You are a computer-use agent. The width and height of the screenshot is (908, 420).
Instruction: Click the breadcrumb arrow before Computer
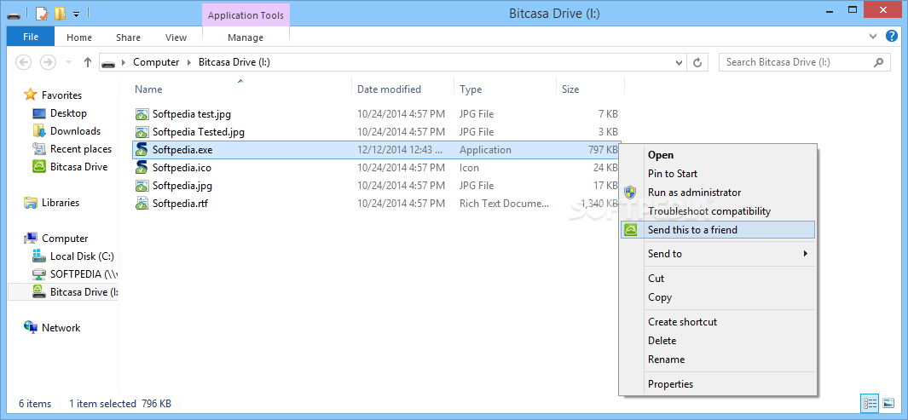[124, 62]
